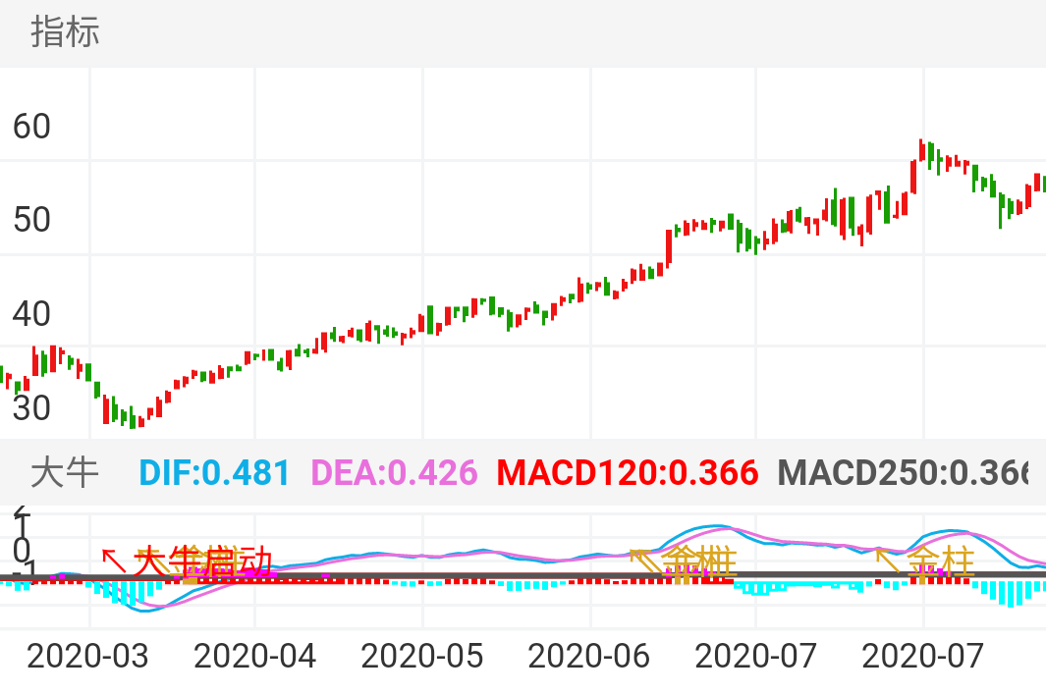
Task: Click the rightmost 金柱 signal marker
Action: click(941, 562)
